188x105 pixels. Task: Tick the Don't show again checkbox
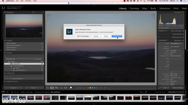(76, 36)
